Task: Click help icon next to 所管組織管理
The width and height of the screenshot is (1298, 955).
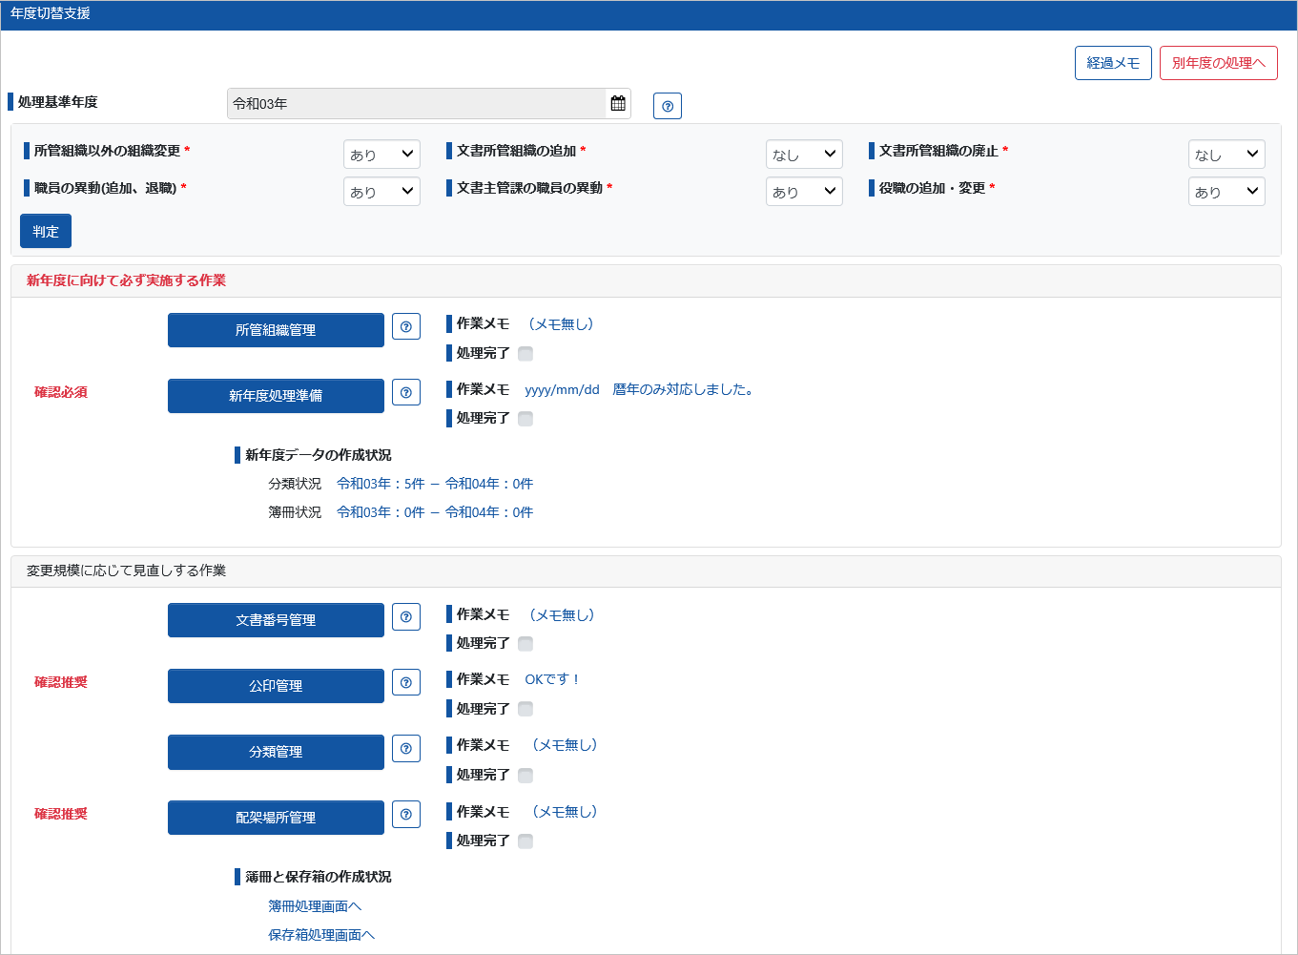Action: 406,327
